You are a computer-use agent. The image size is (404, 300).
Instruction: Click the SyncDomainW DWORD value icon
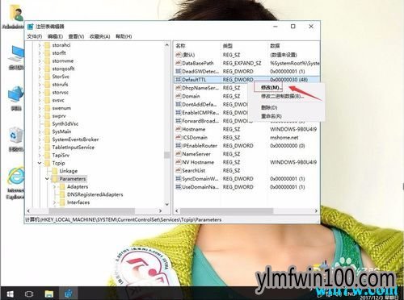[178, 178]
